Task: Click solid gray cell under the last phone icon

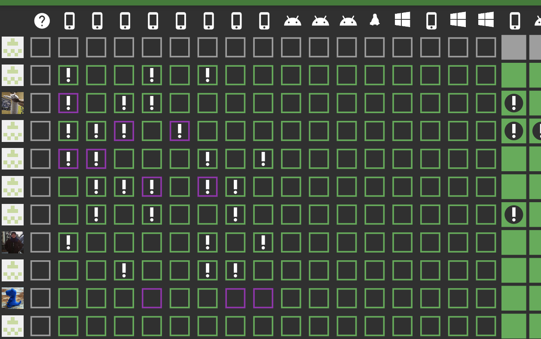Action: click(514, 47)
